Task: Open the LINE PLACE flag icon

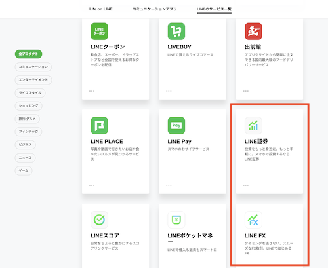Action: [x=99, y=126]
